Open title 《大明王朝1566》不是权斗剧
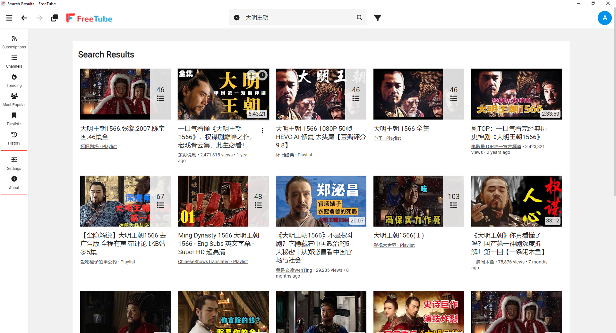This screenshot has width=616, height=333. pos(315,248)
